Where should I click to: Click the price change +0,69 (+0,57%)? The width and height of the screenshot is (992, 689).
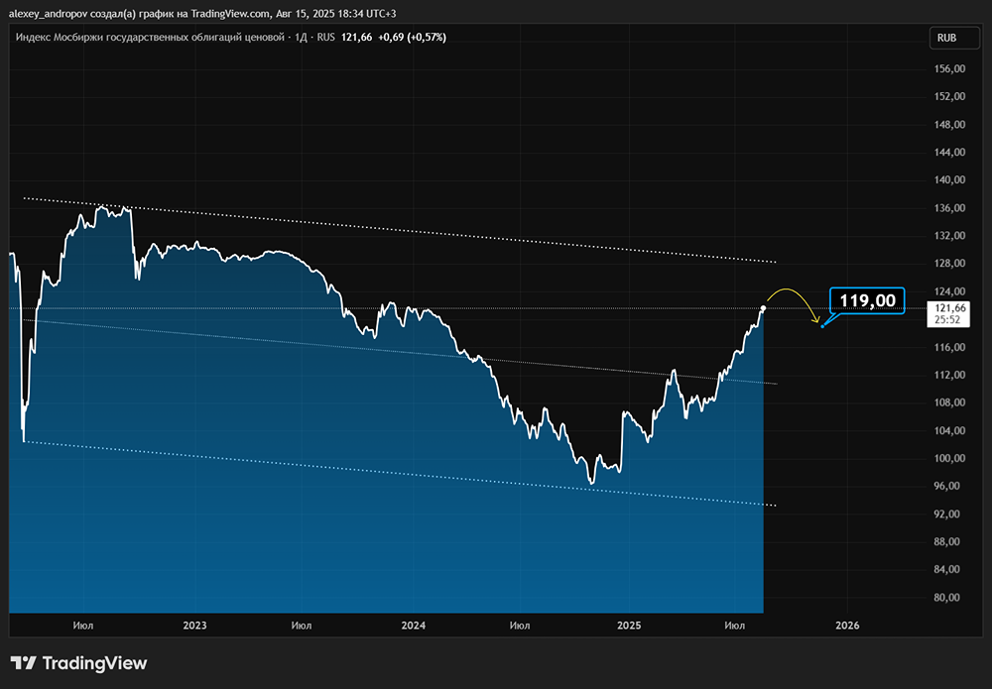pos(412,38)
